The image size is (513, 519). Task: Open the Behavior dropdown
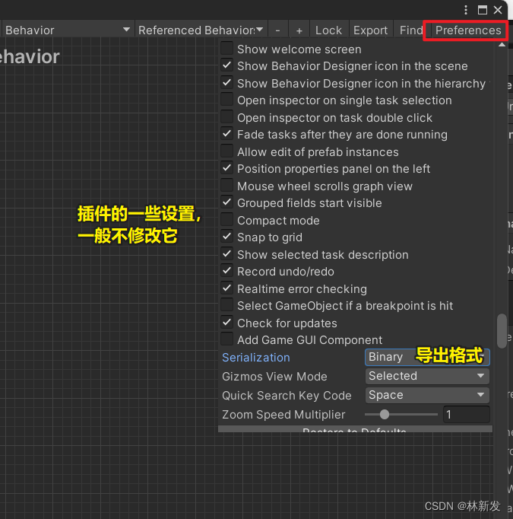(x=68, y=30)
